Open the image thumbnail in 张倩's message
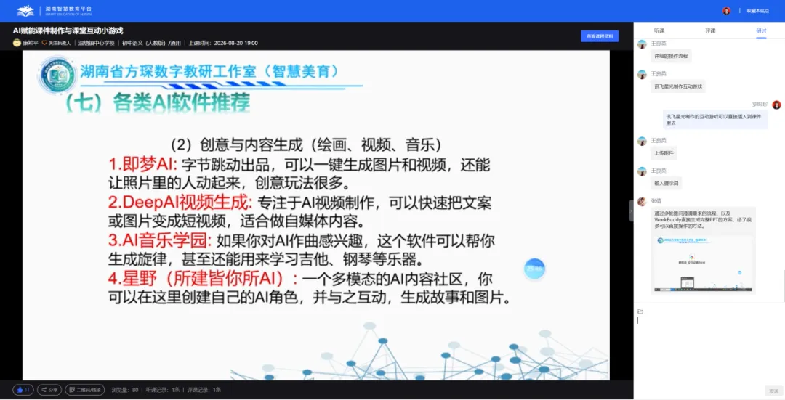Viewport: 785px width, 400px height. coord(703,264)
